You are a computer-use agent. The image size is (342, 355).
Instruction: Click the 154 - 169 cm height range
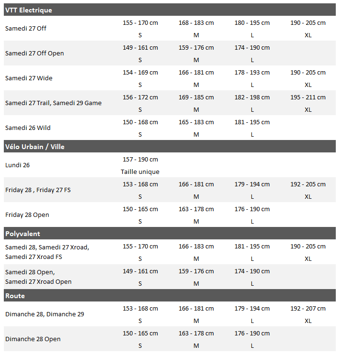pos(140,72)
